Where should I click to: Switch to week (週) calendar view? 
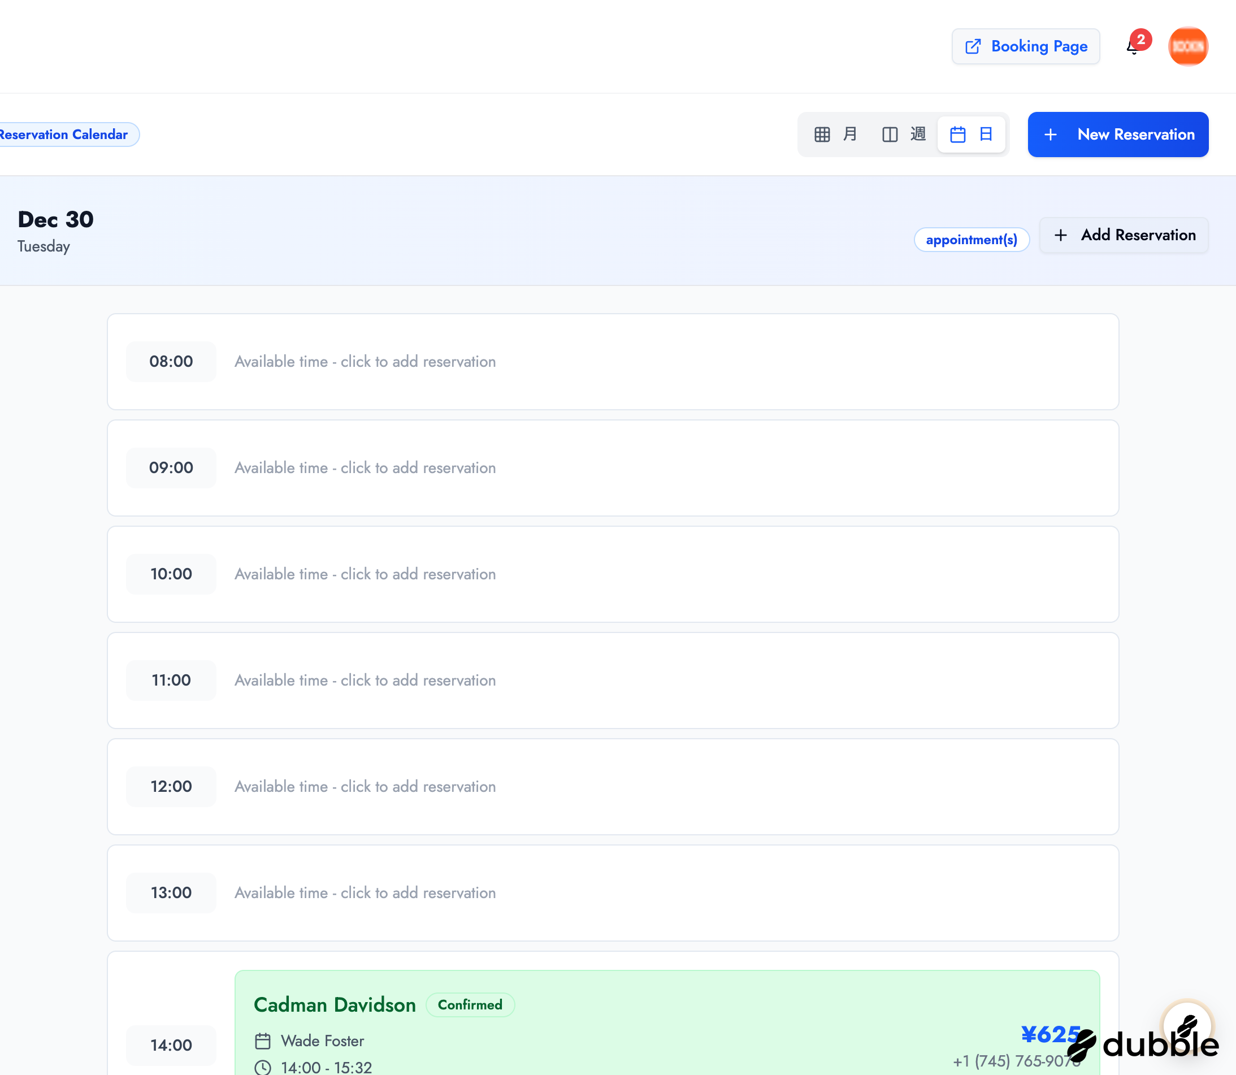click(x=918, y=134)
